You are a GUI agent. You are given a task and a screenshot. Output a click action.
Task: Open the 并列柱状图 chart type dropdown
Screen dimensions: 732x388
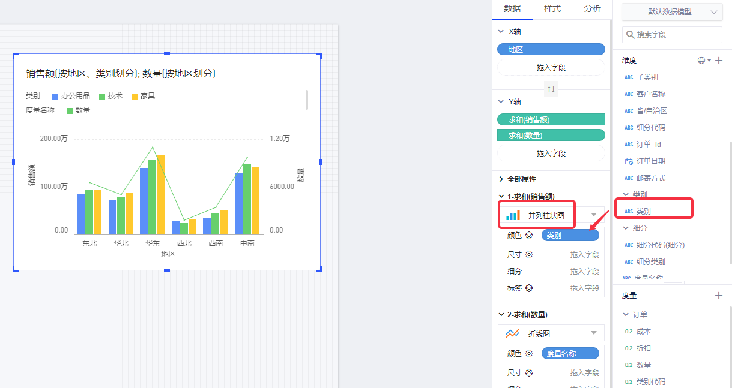(x=593, y=215)
